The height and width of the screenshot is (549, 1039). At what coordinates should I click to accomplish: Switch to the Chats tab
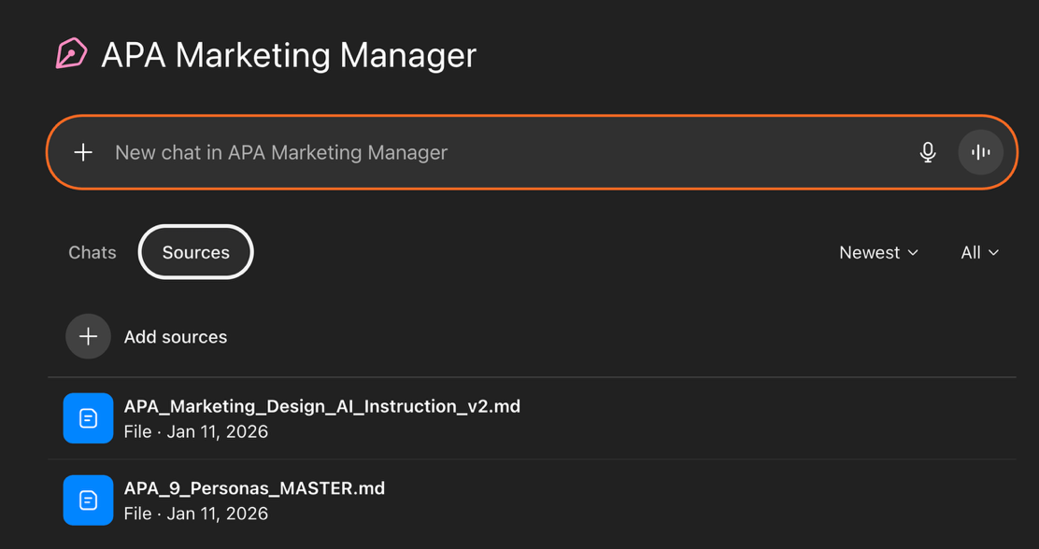point(93,252)
